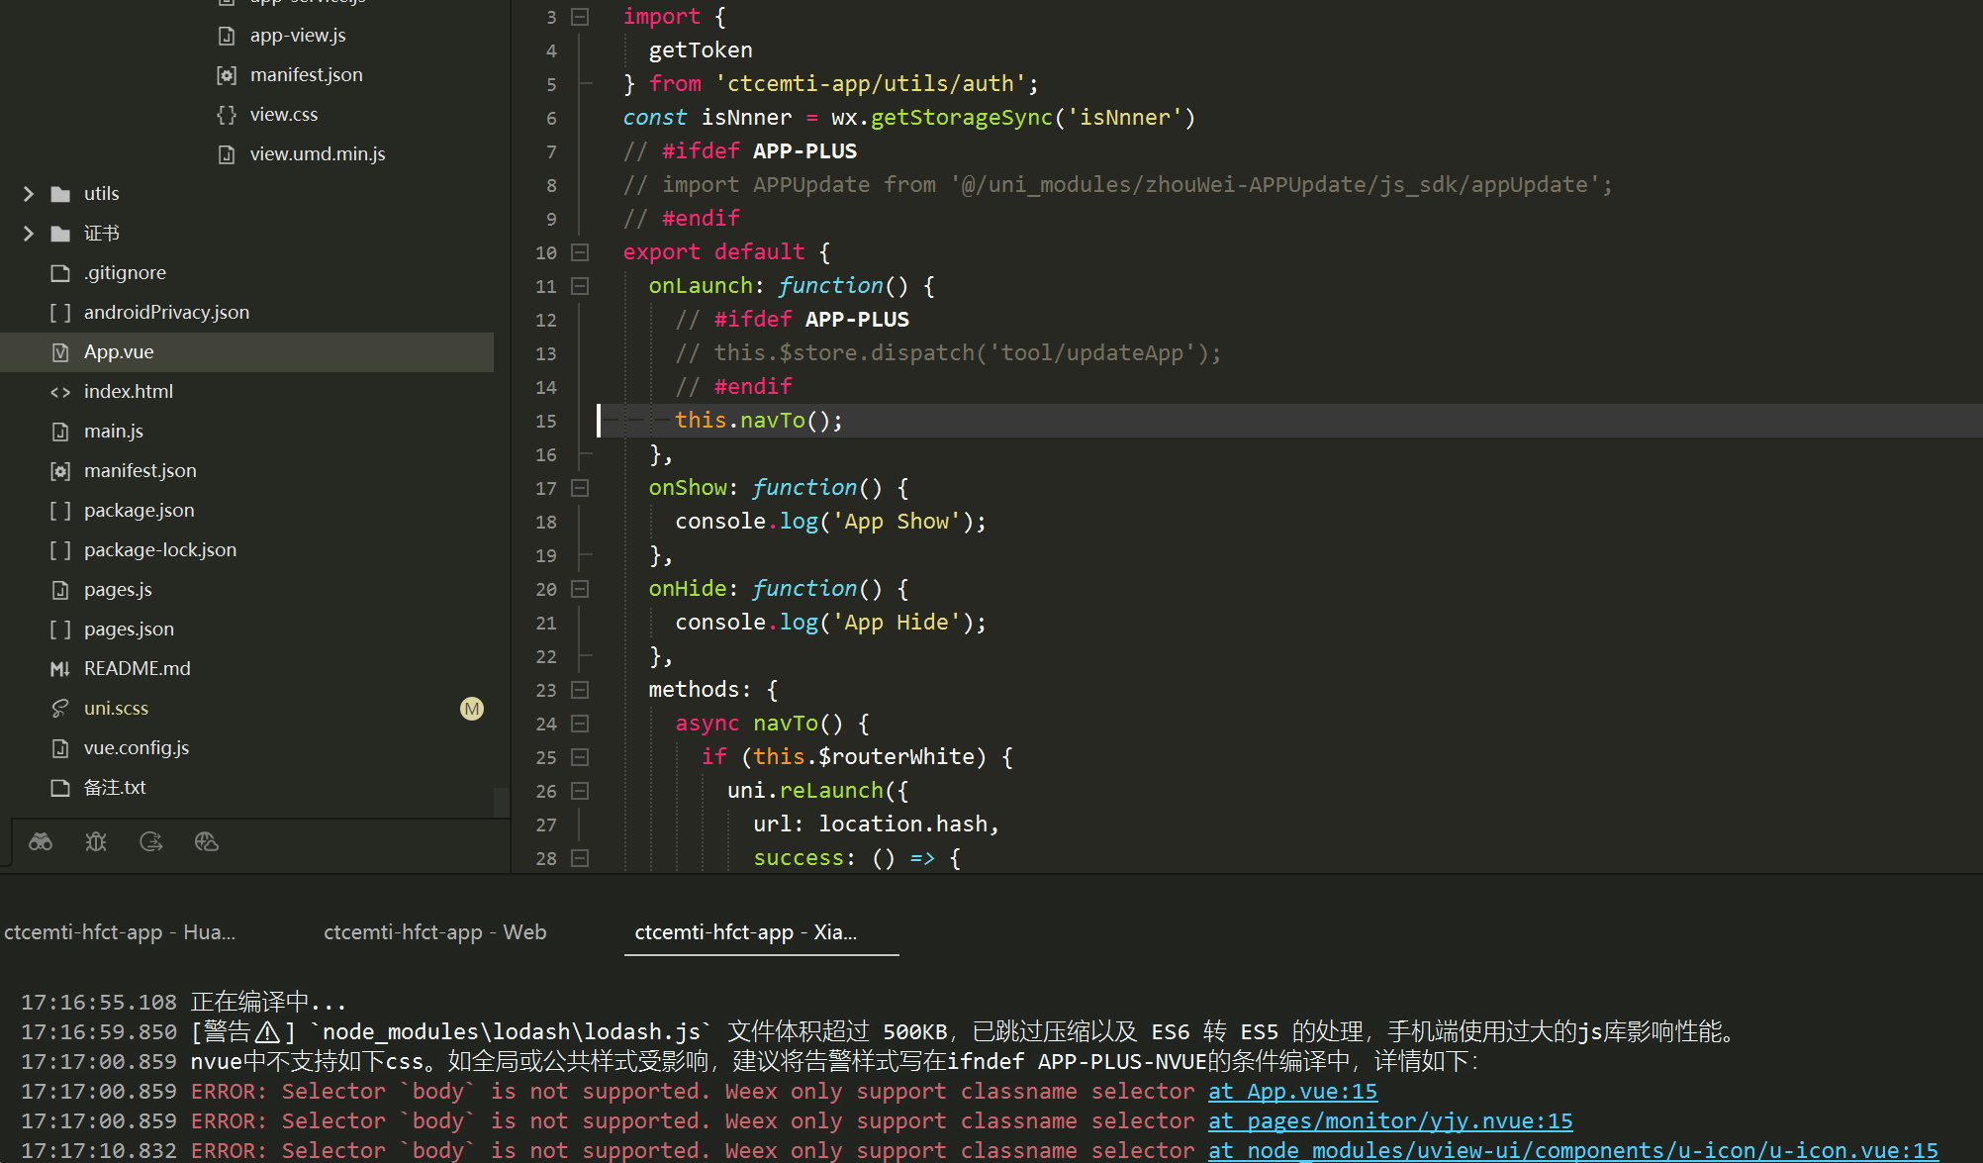Open the at App.vue:15 error link

click(x=1292, y=1091)
